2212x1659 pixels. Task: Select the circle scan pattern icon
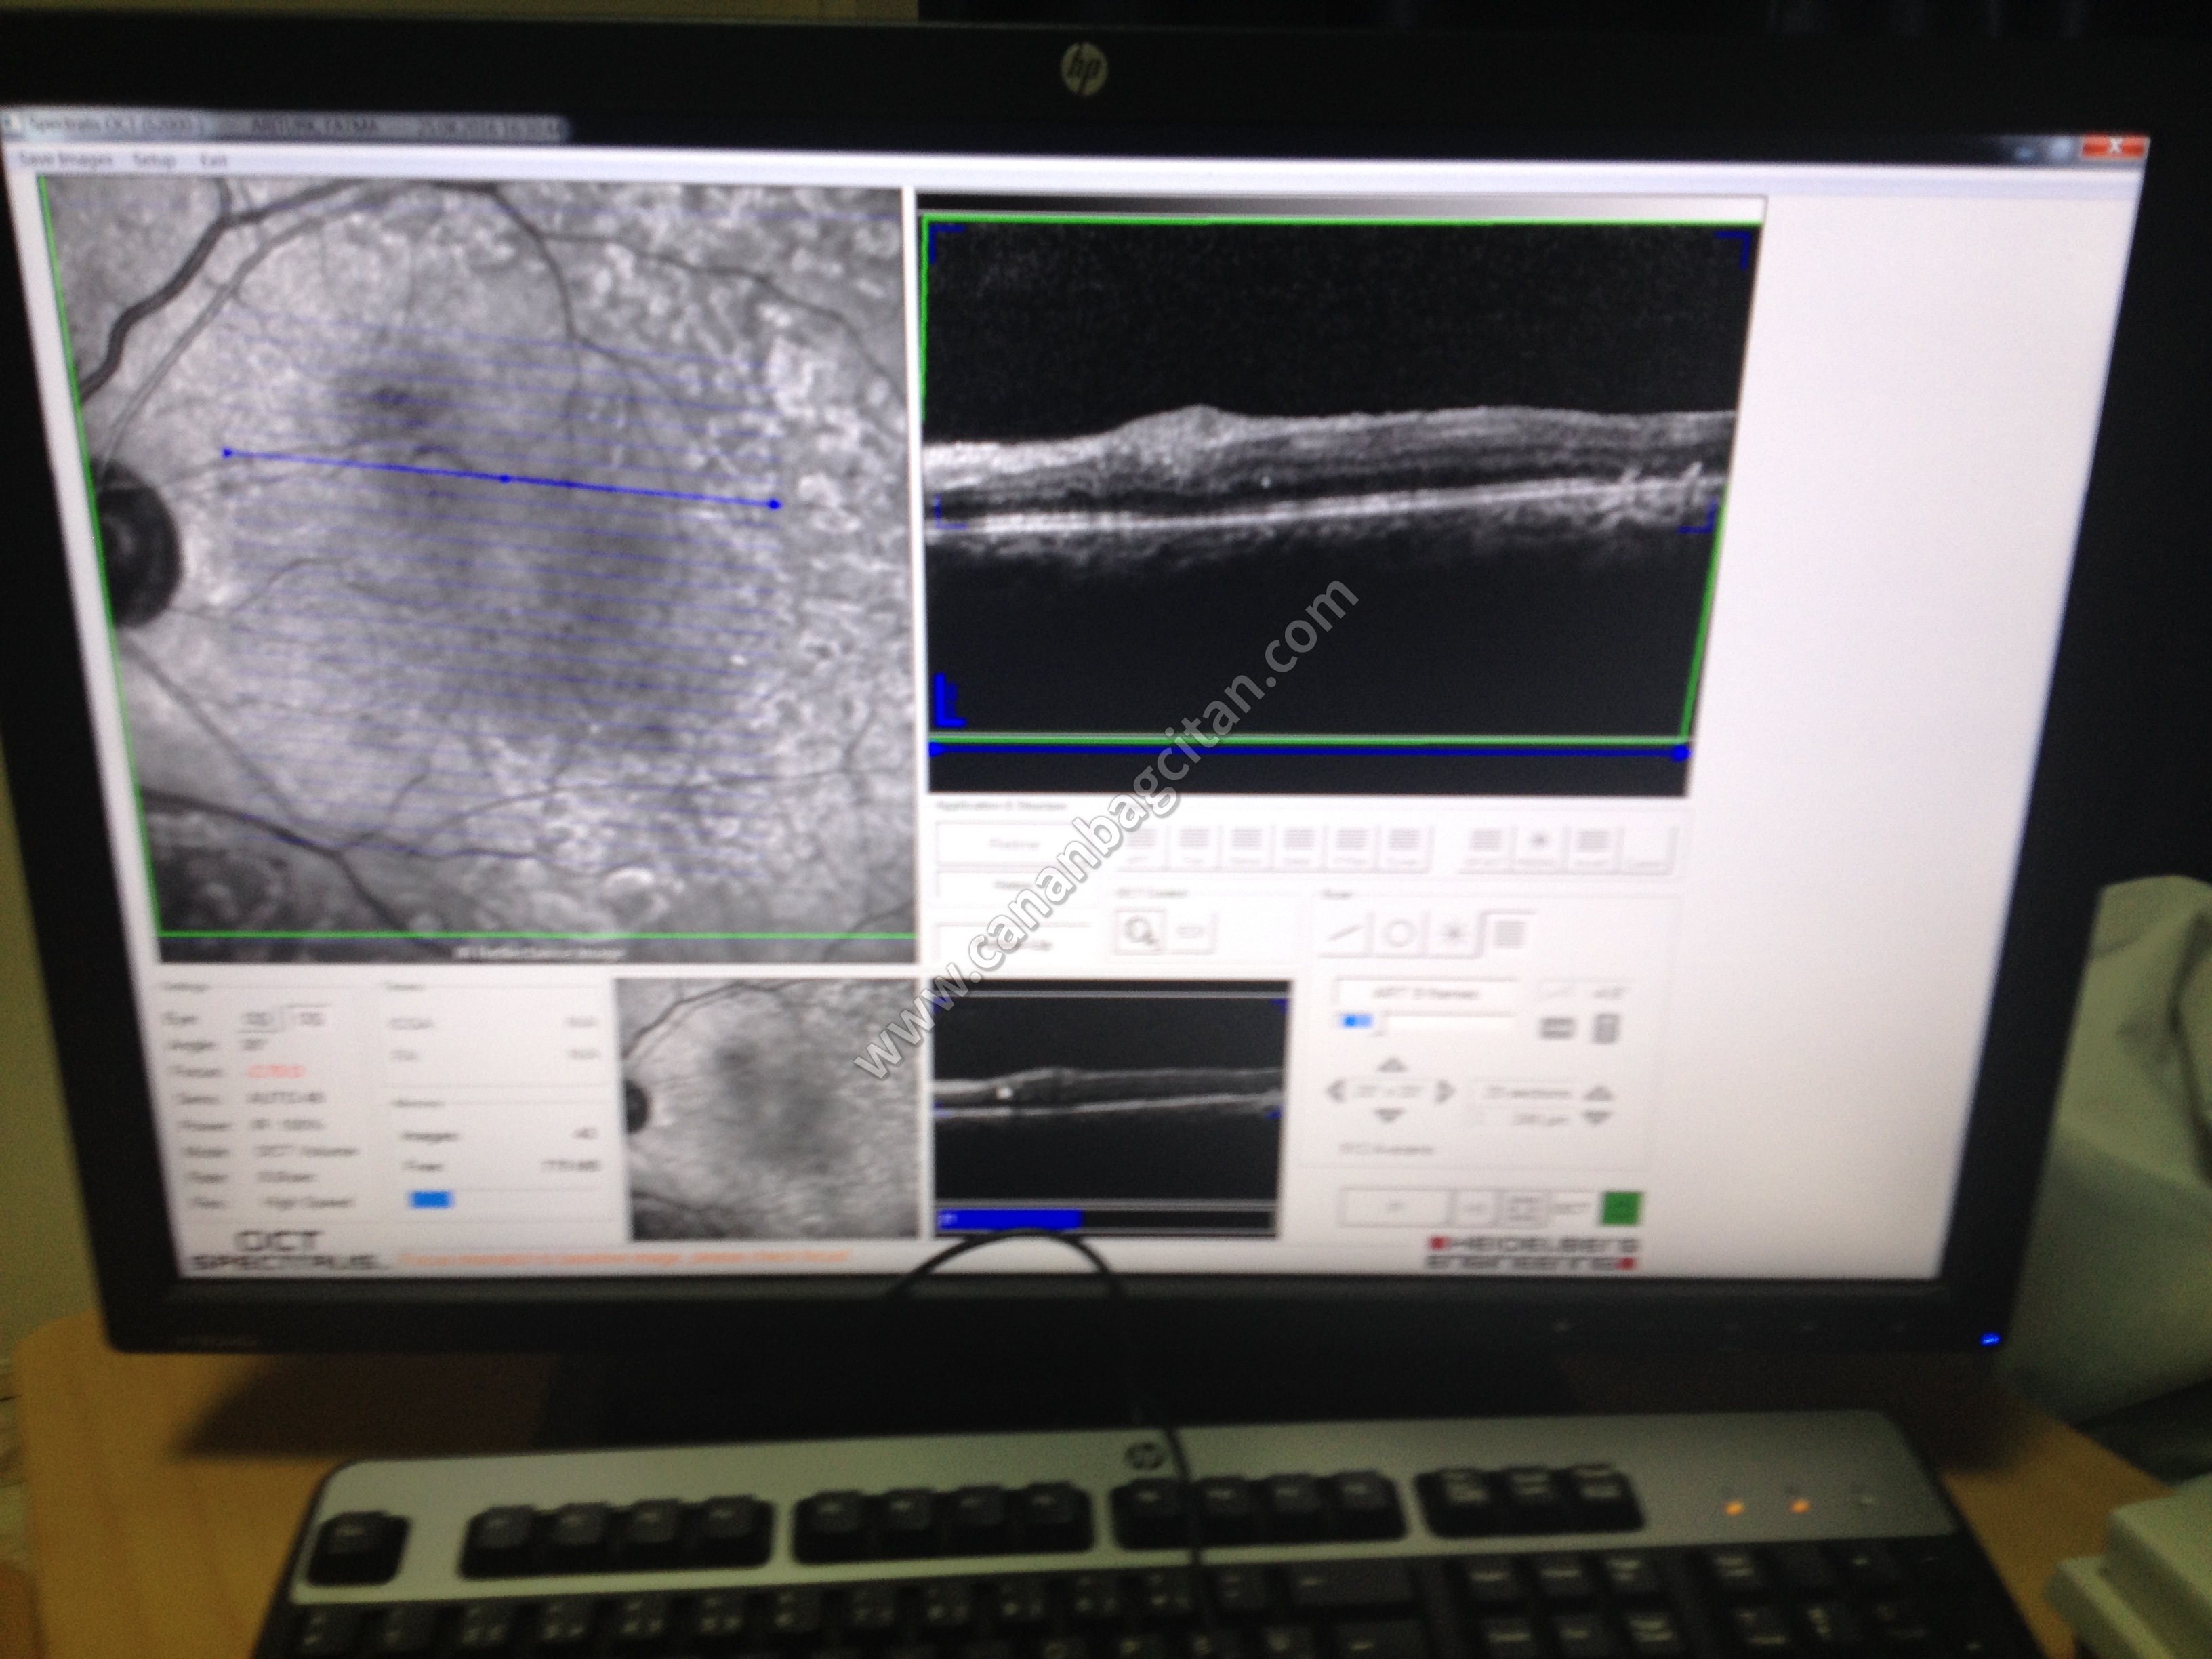[x=1400, y=934]
